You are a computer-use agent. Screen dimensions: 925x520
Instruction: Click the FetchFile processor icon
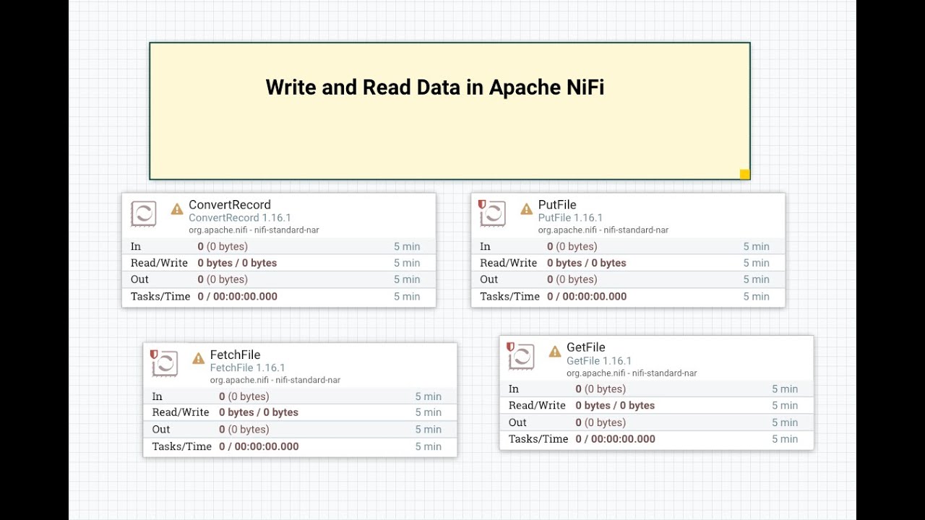[x=165, y=363]
